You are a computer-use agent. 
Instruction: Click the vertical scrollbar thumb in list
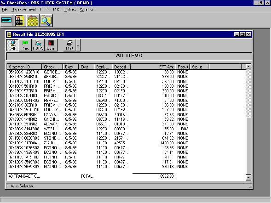click(248, 146)
